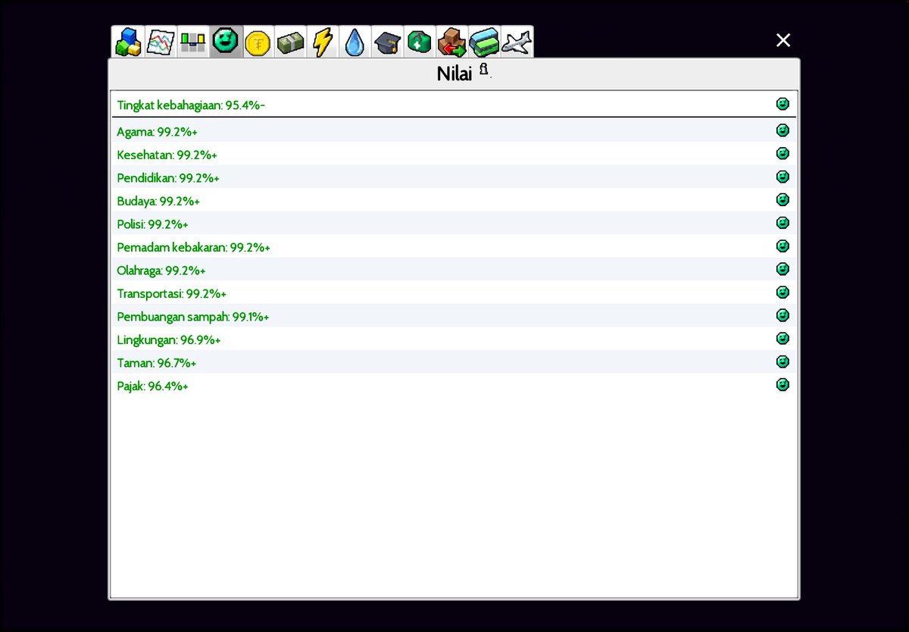Click the smiley icon for Pajak

[x=782, y=384]
